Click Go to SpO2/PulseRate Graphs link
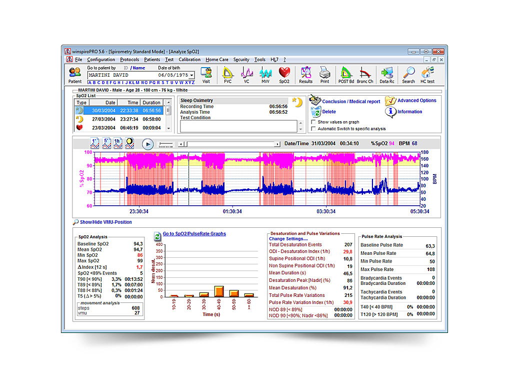This screenshot has width=509, height=377. click(194, 234)
